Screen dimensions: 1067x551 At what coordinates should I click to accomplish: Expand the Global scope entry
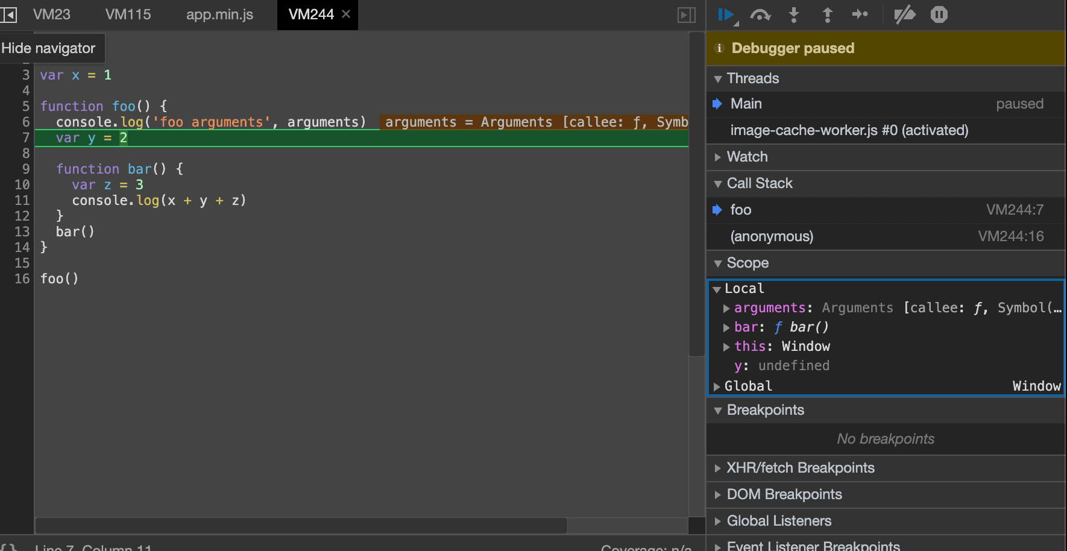(717, 386)
